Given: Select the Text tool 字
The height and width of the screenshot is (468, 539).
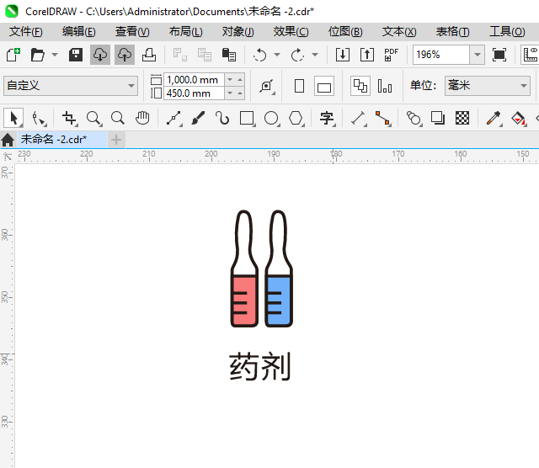Looking at the screenshot, I should point(327,119).
